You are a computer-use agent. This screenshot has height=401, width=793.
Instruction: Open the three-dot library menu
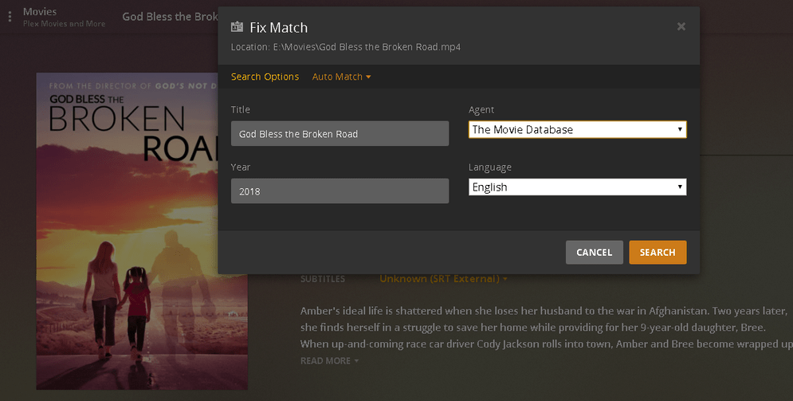pos(10,17)
